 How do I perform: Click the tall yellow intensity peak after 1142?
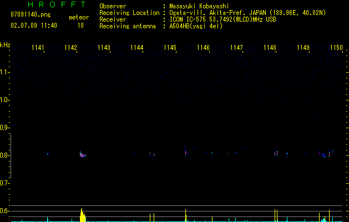[82, 215]
